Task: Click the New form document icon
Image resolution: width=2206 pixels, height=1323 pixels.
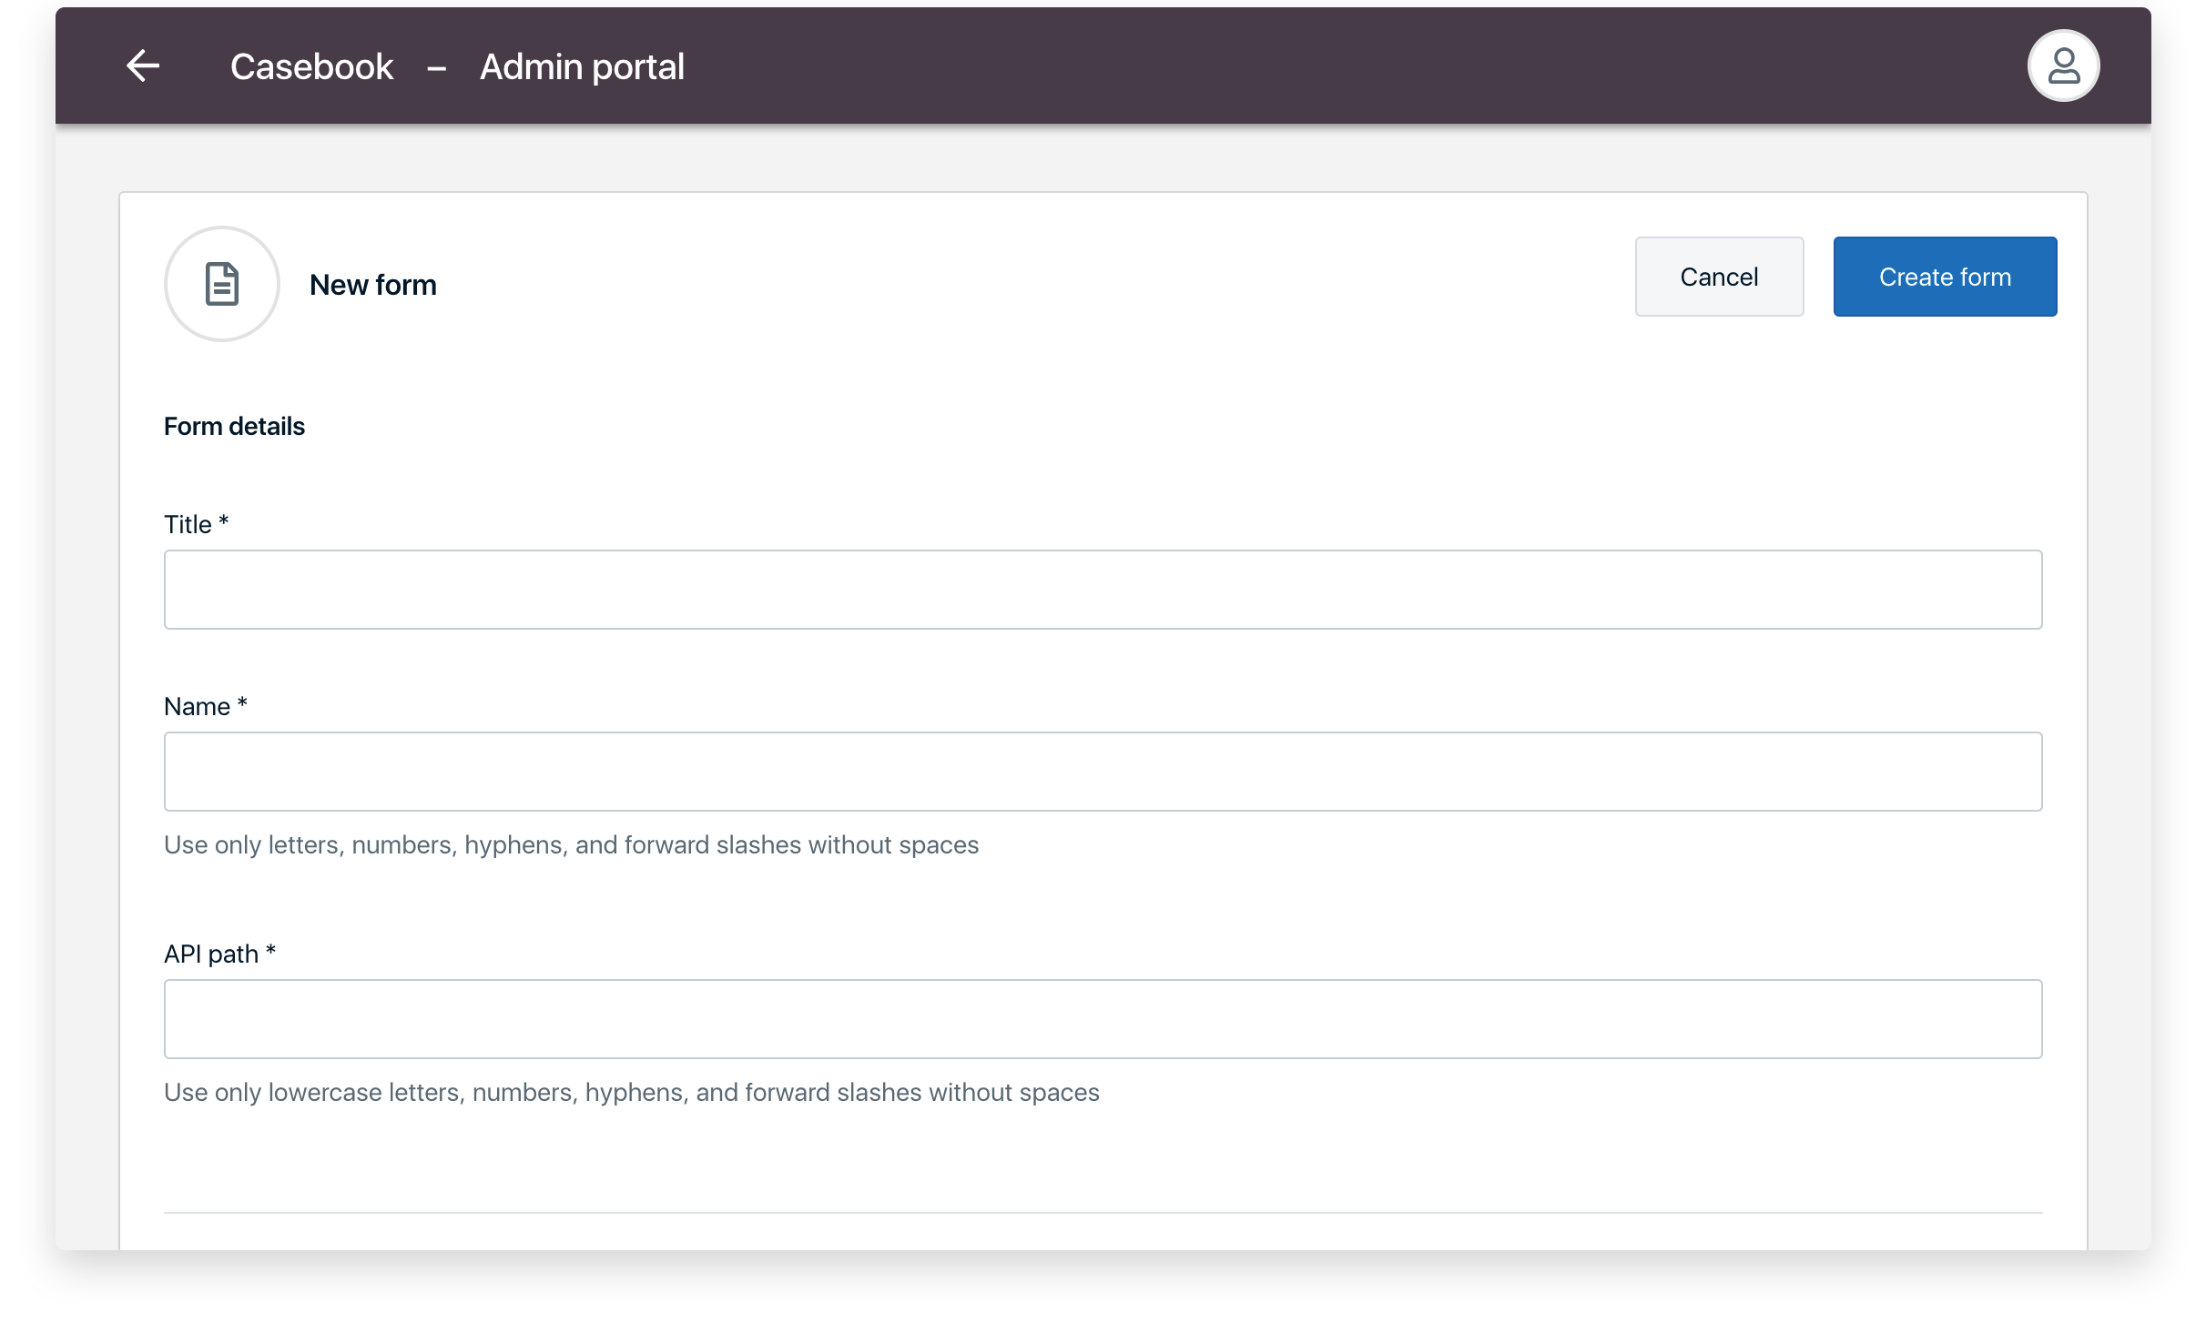Action: point(221,284)
